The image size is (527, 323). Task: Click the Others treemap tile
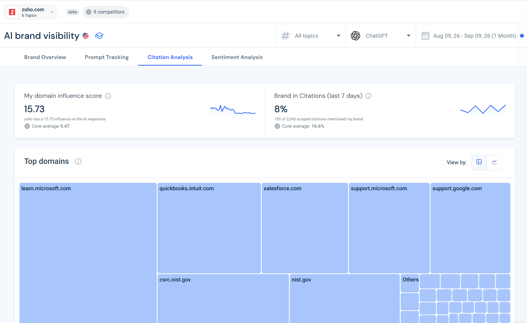click(410, 283)
